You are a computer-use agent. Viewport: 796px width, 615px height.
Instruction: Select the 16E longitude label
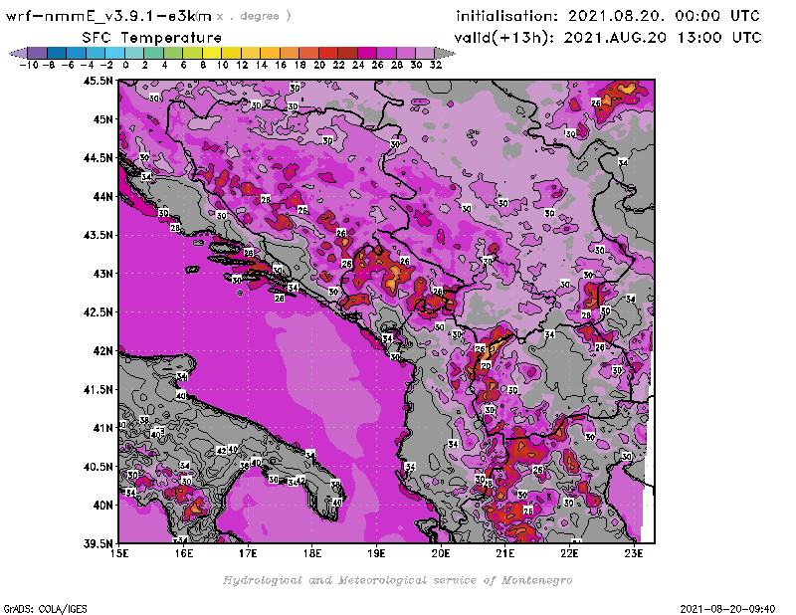click(x=184, y=554)
